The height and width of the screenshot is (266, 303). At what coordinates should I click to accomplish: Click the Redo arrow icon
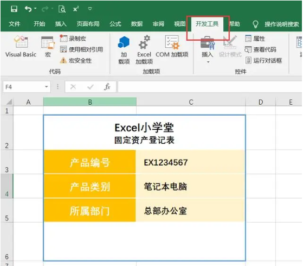point(45,9)
